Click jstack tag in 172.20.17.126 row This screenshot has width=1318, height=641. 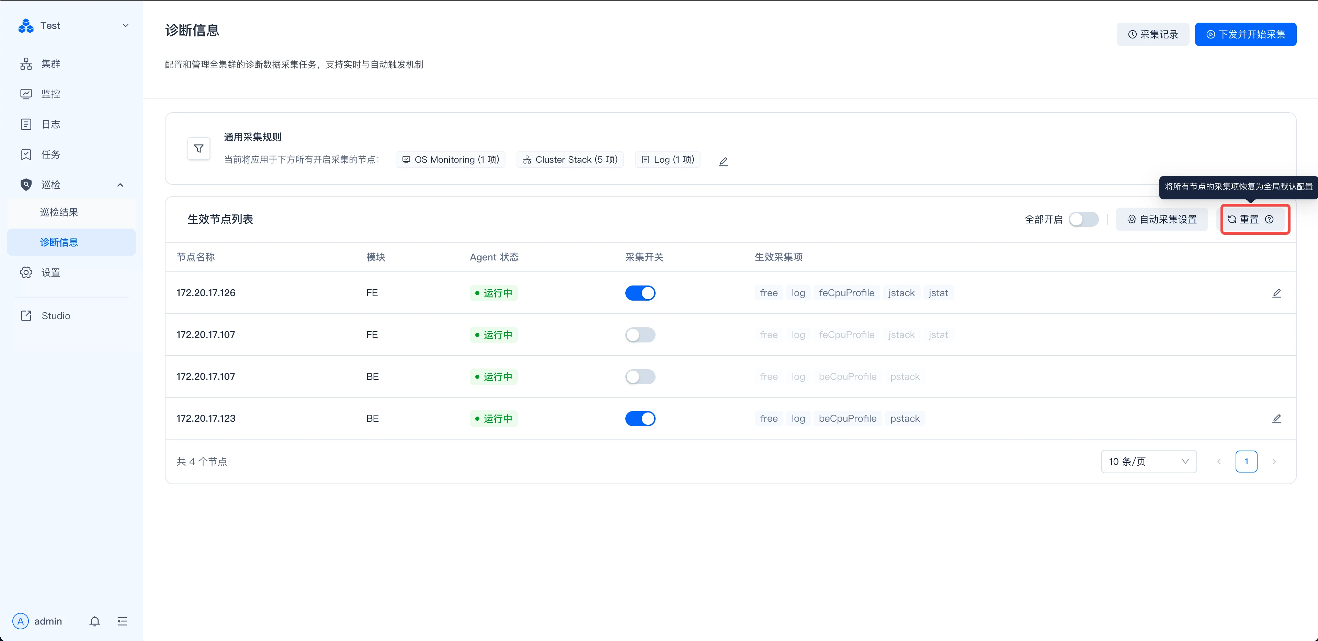coord(901,293)
